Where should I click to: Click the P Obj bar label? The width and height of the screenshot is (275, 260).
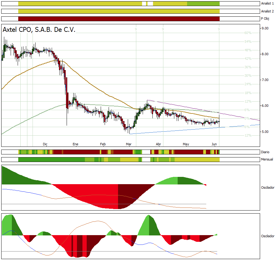[x=265, y=19]
